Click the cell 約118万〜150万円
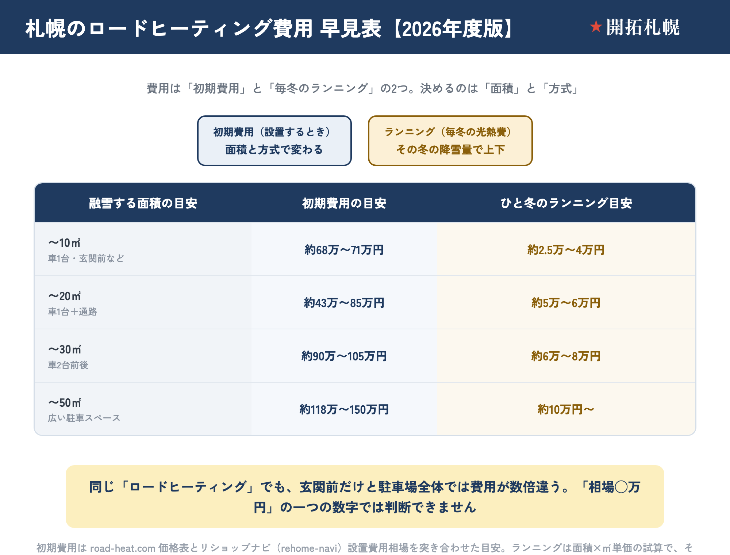Image resolution: width=730 pixels, height=555 pixels. [x=344, y=409]
